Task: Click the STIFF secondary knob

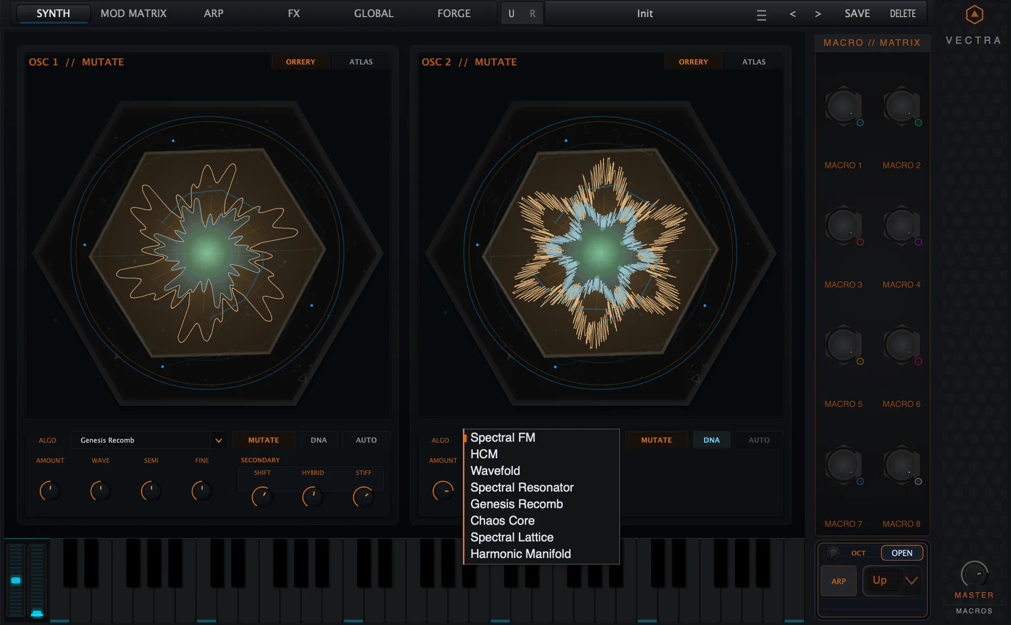Action: click(x=363, y=496)
